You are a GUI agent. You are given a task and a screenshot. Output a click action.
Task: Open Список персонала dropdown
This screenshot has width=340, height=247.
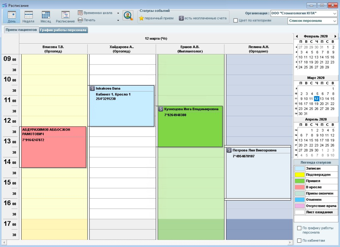coord(312,21)
